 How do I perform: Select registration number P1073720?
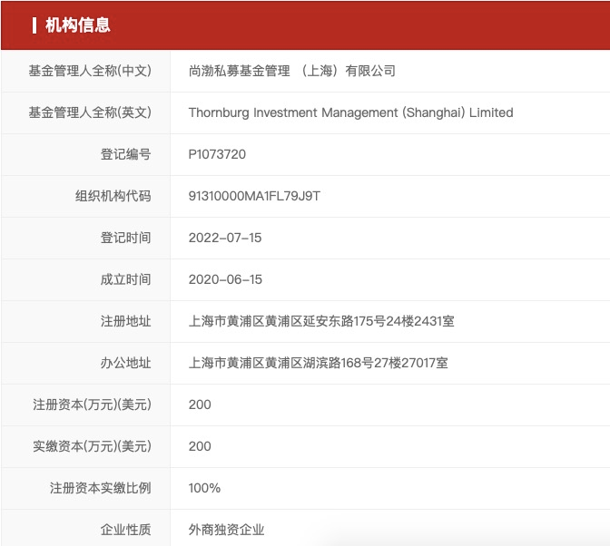pos(217,154)
